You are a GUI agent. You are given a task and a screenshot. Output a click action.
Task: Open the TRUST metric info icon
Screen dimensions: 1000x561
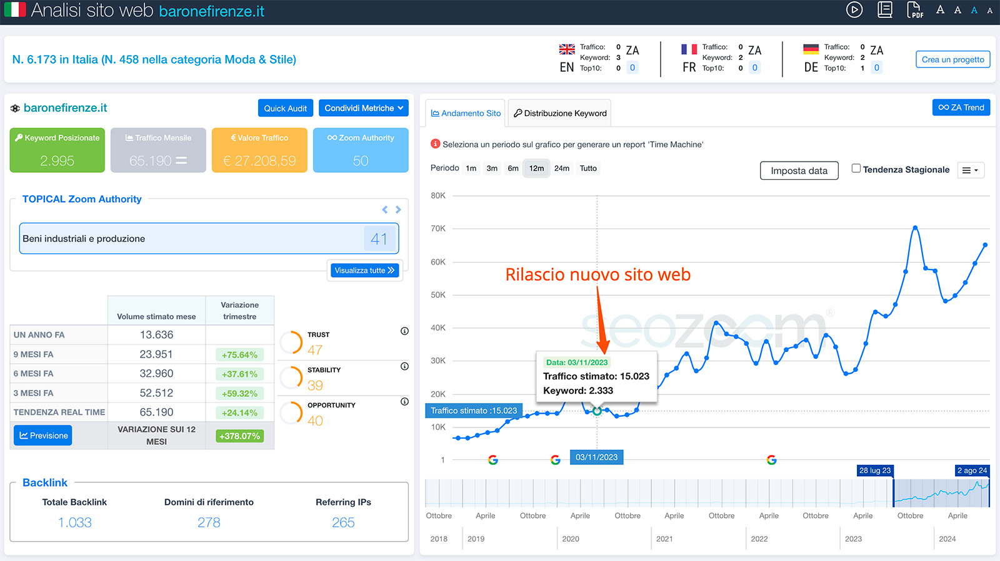tap(404, 331)
